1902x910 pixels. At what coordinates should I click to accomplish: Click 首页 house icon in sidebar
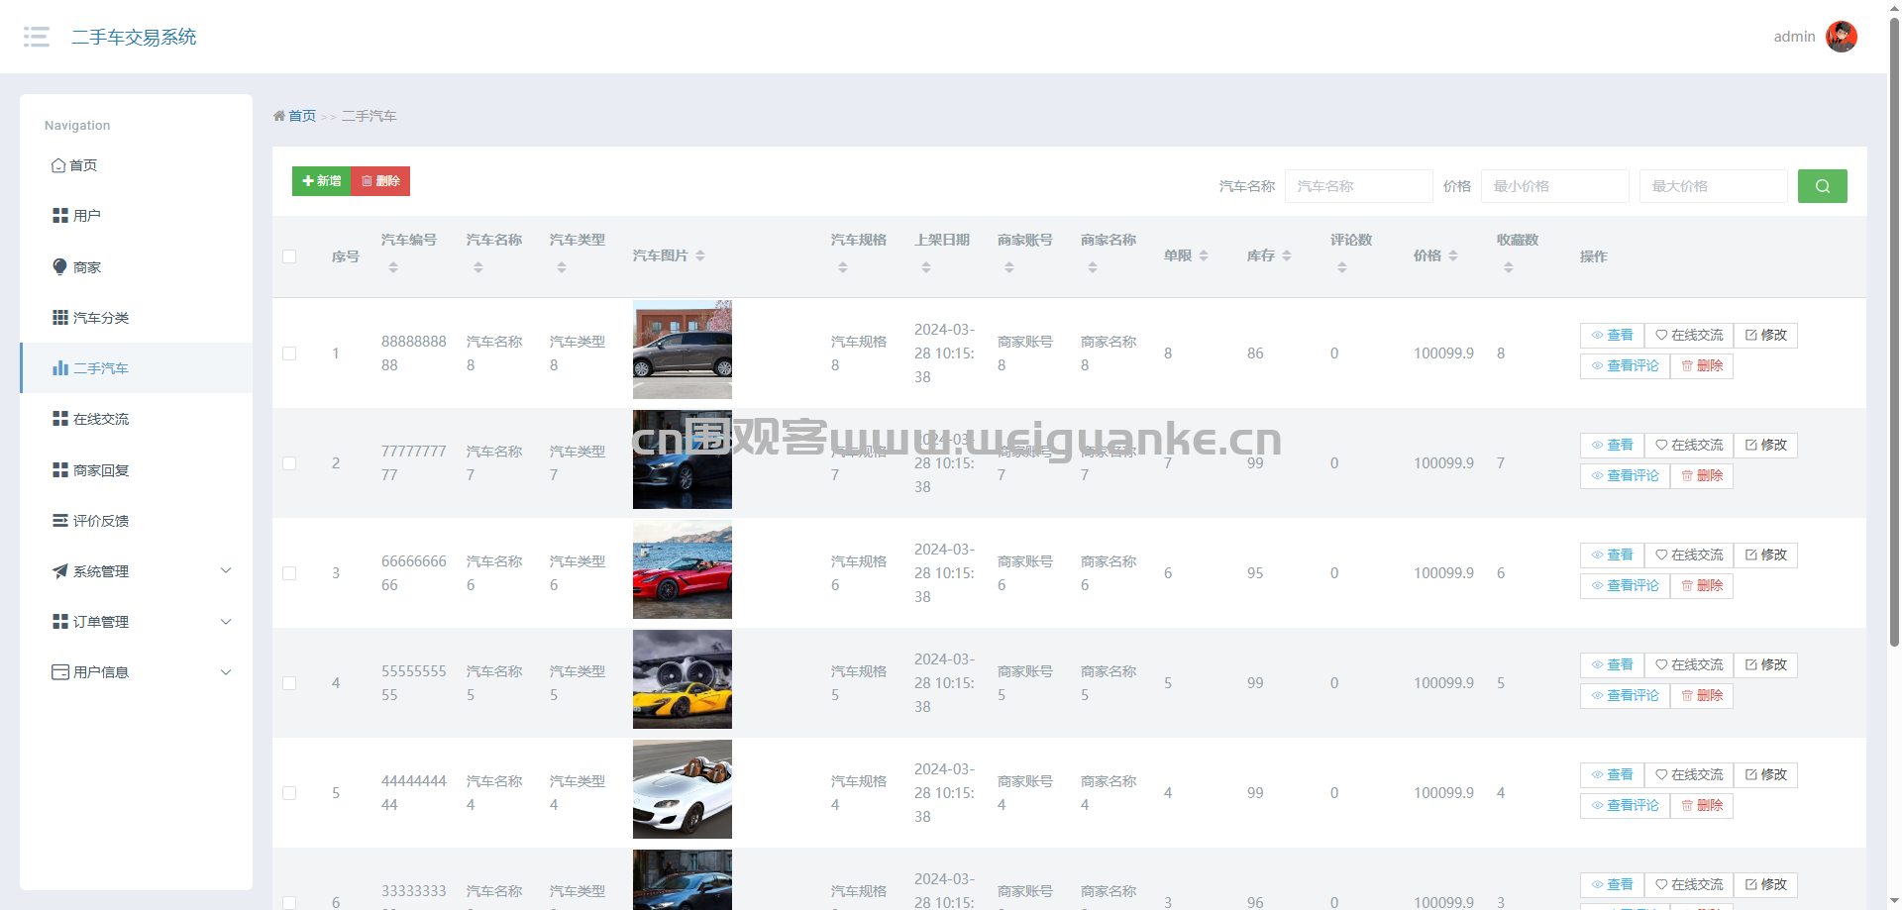tap(58, 165)
